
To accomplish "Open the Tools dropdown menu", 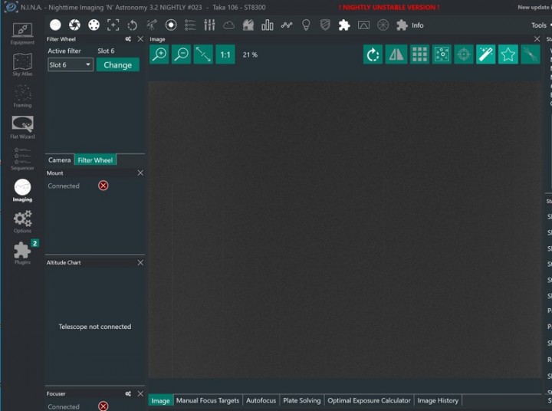I will point(540,25).
